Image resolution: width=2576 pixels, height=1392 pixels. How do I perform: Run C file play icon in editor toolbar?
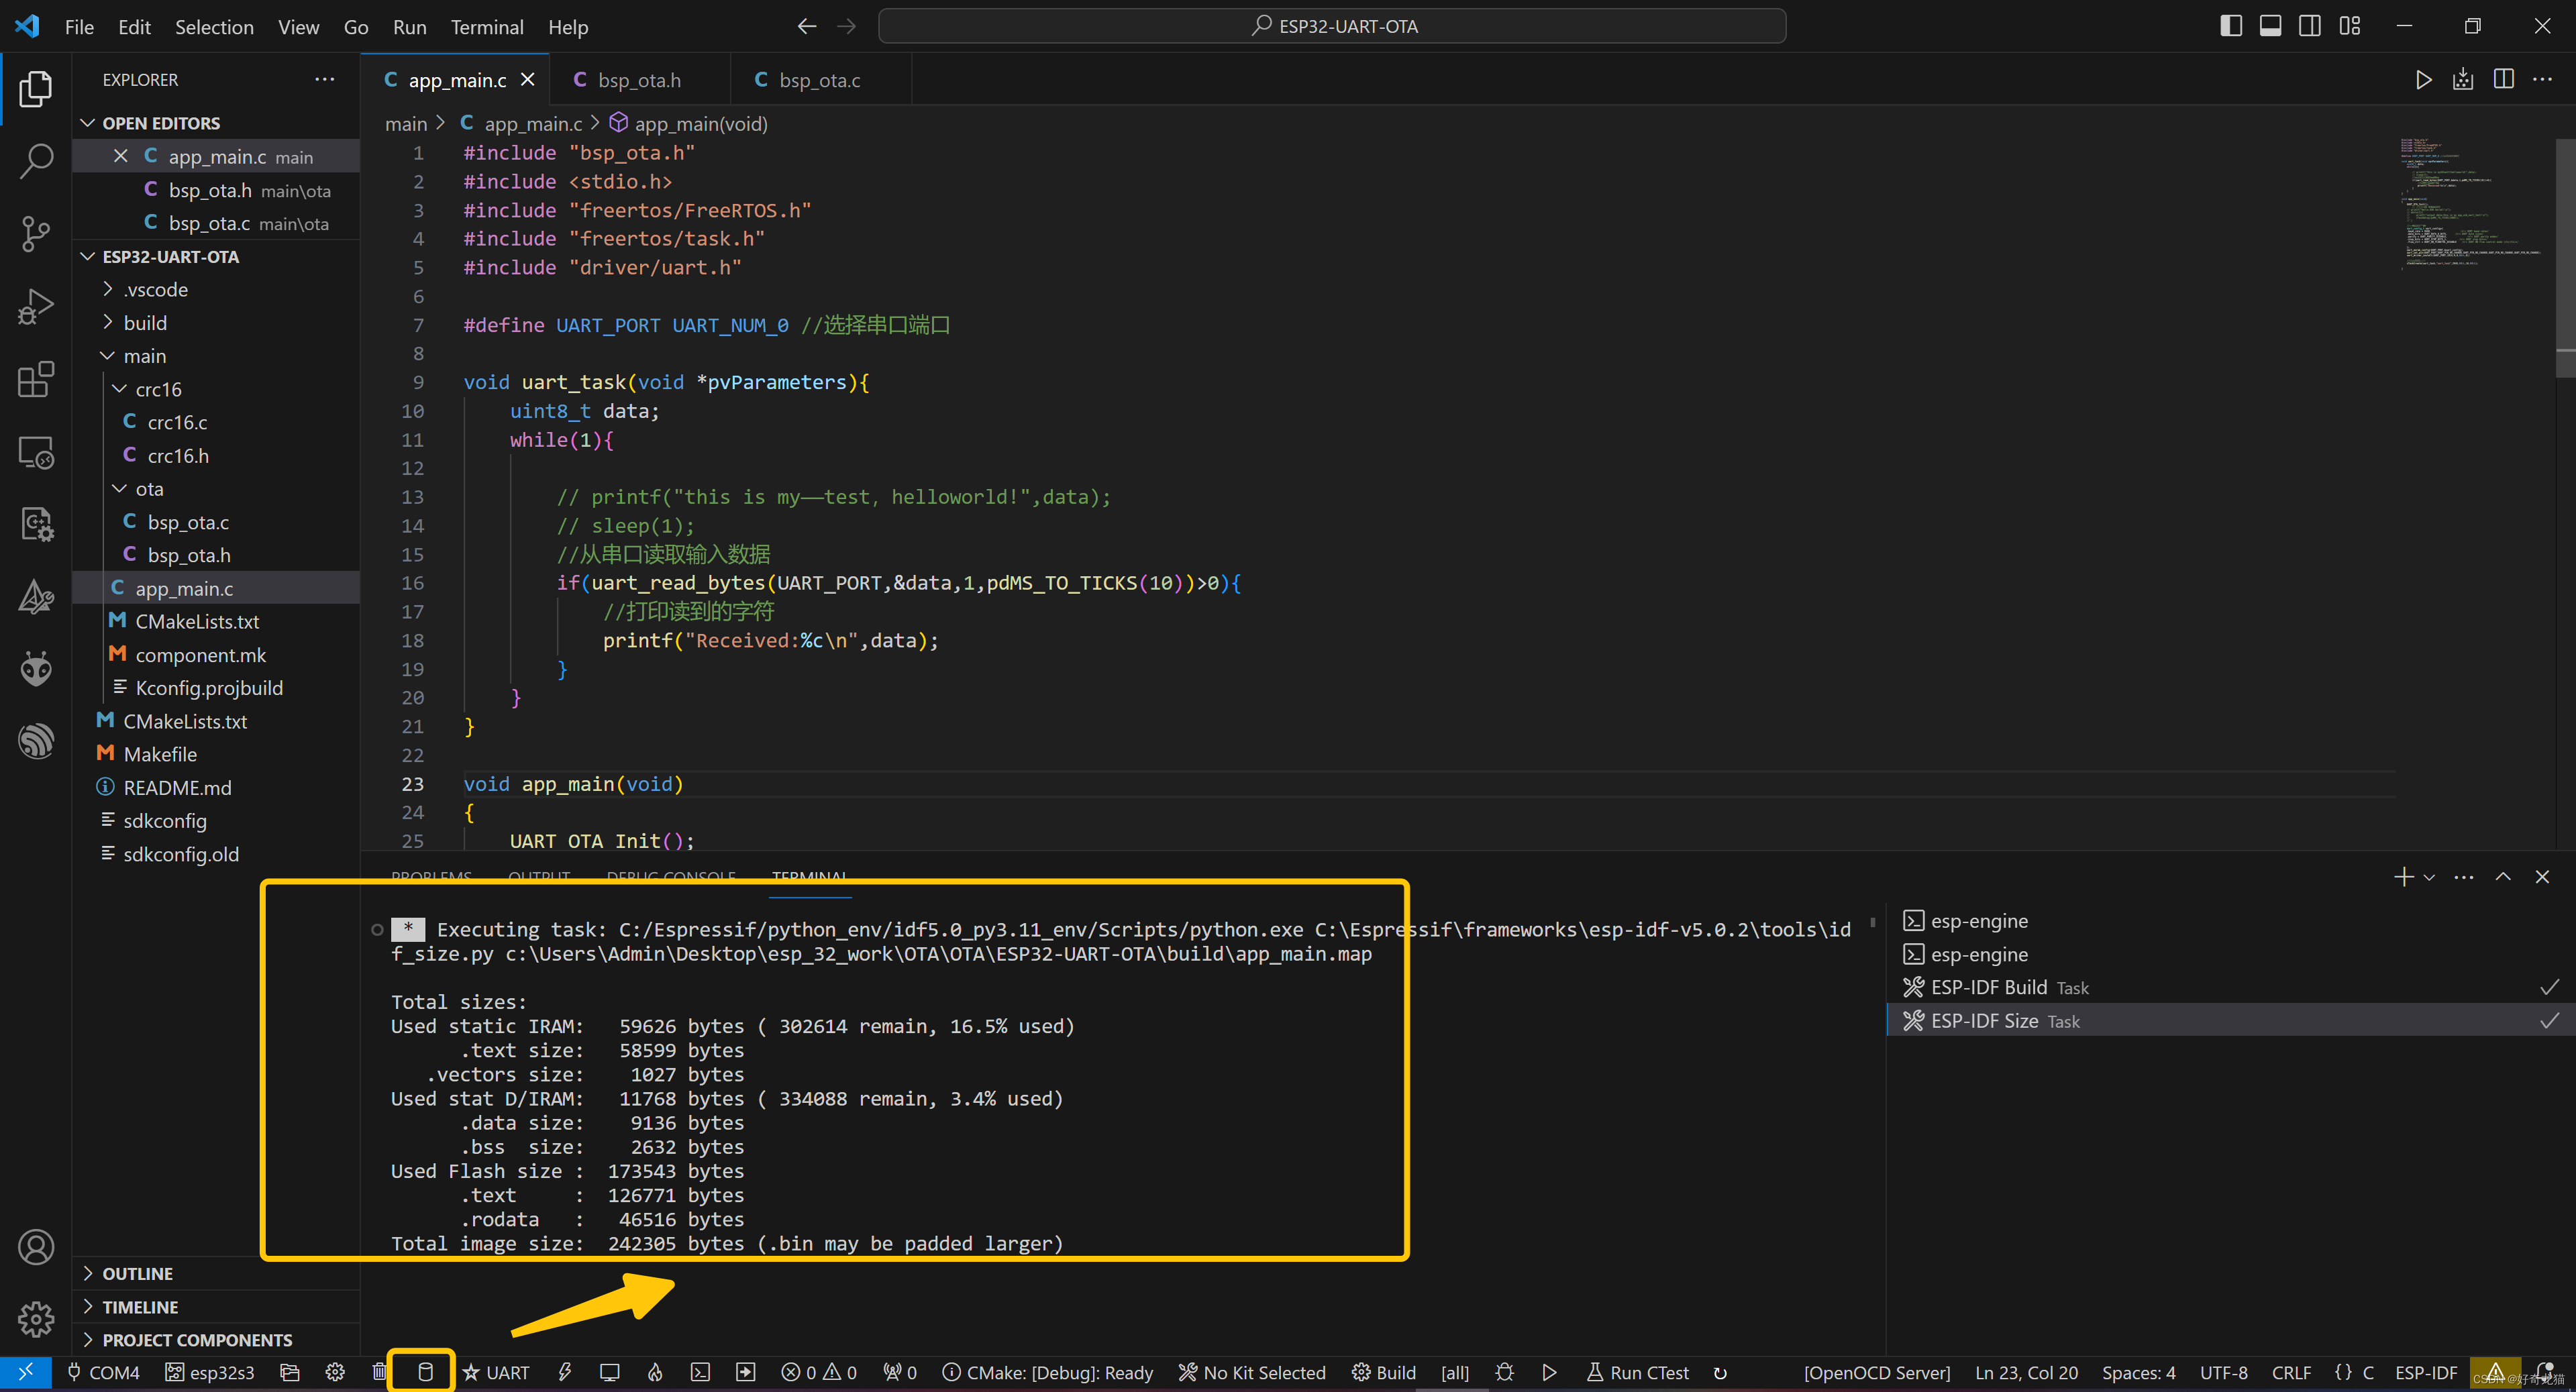point(2423,80)
